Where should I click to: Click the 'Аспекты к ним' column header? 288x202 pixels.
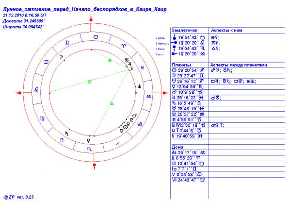226,31
